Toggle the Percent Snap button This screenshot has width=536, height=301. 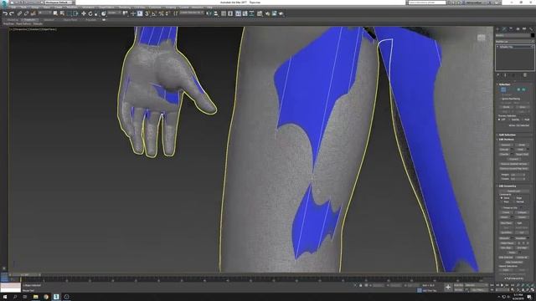161,13
